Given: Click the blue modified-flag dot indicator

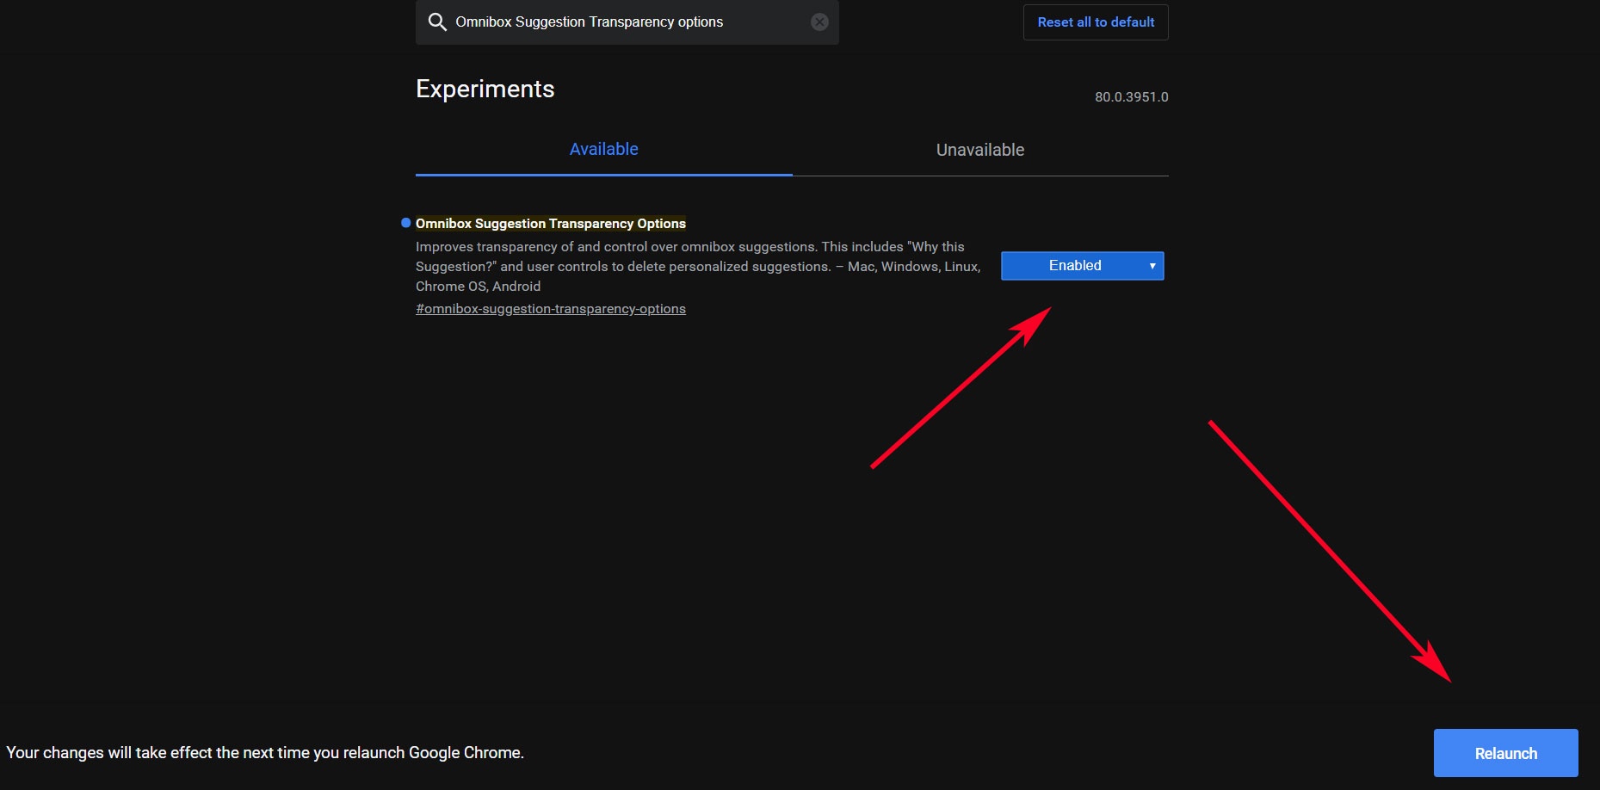Looking at the screenshot, I should click(x=406, y=223).
